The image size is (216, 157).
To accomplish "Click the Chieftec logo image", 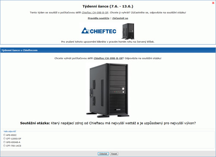I will click(x=99, y=31).
